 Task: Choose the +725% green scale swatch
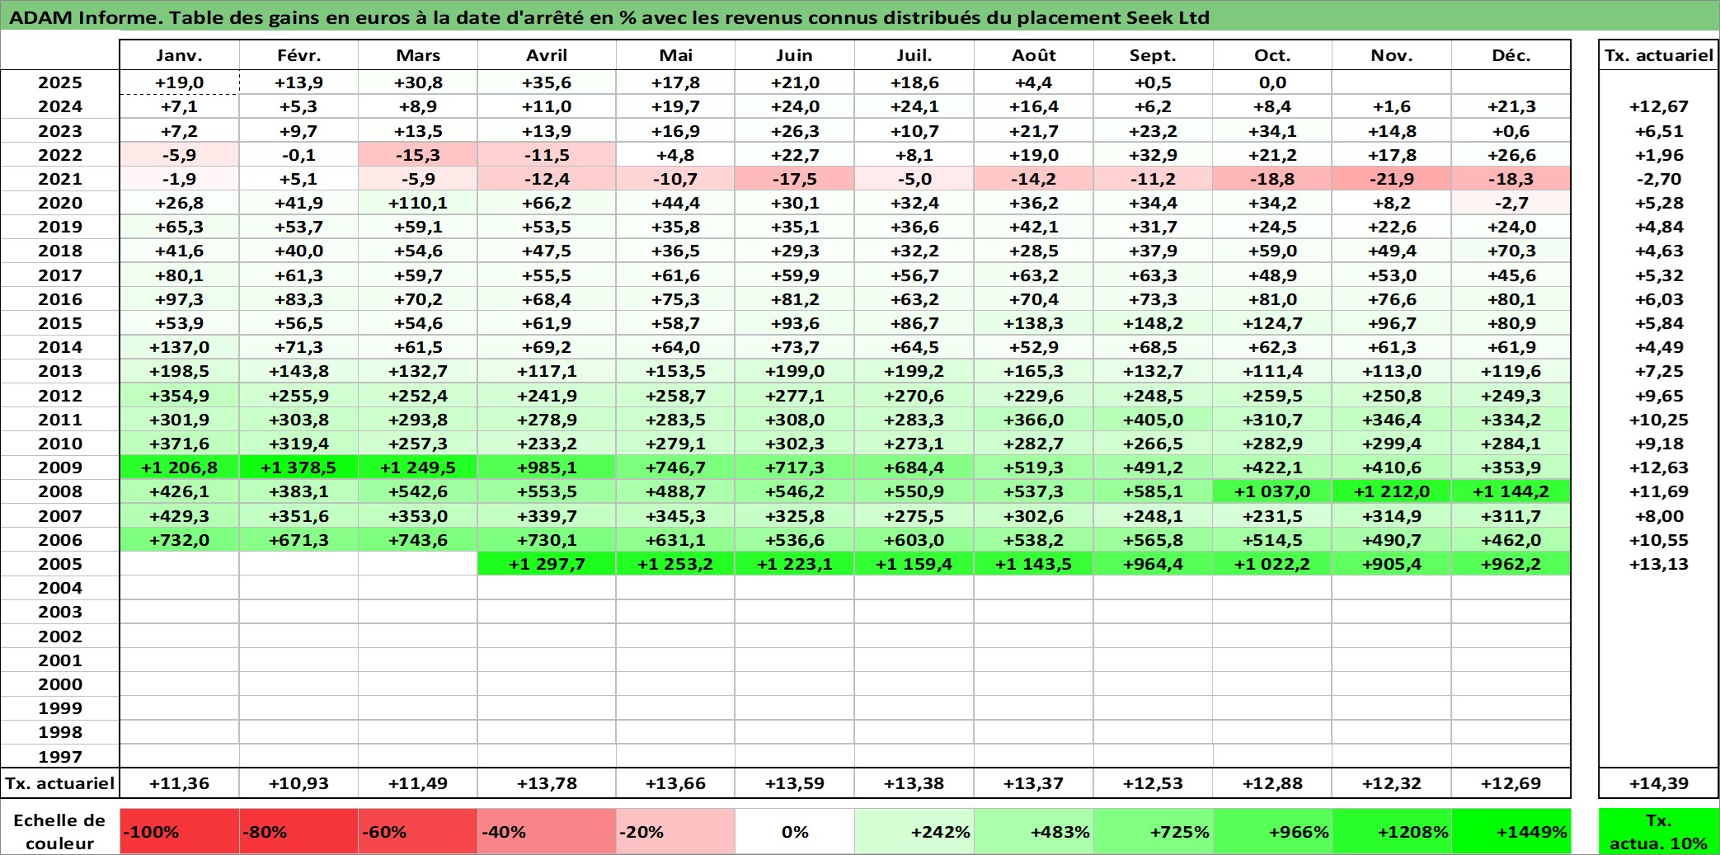tap(1153, 831)
